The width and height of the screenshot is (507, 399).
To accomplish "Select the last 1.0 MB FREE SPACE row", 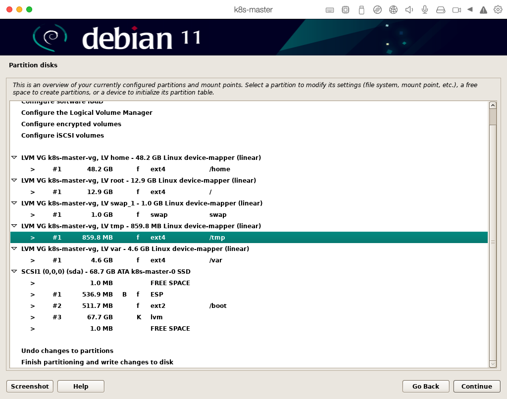I will click(249, 329).
